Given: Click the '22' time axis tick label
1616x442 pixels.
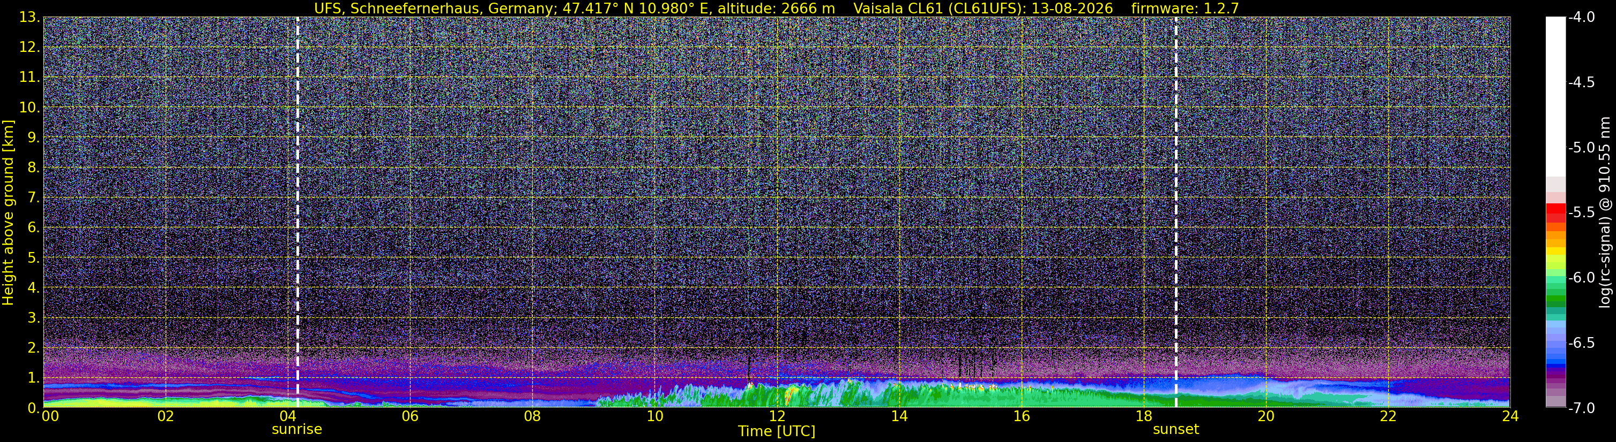Looking at the screenshot, I should [x=1388, y=416].
